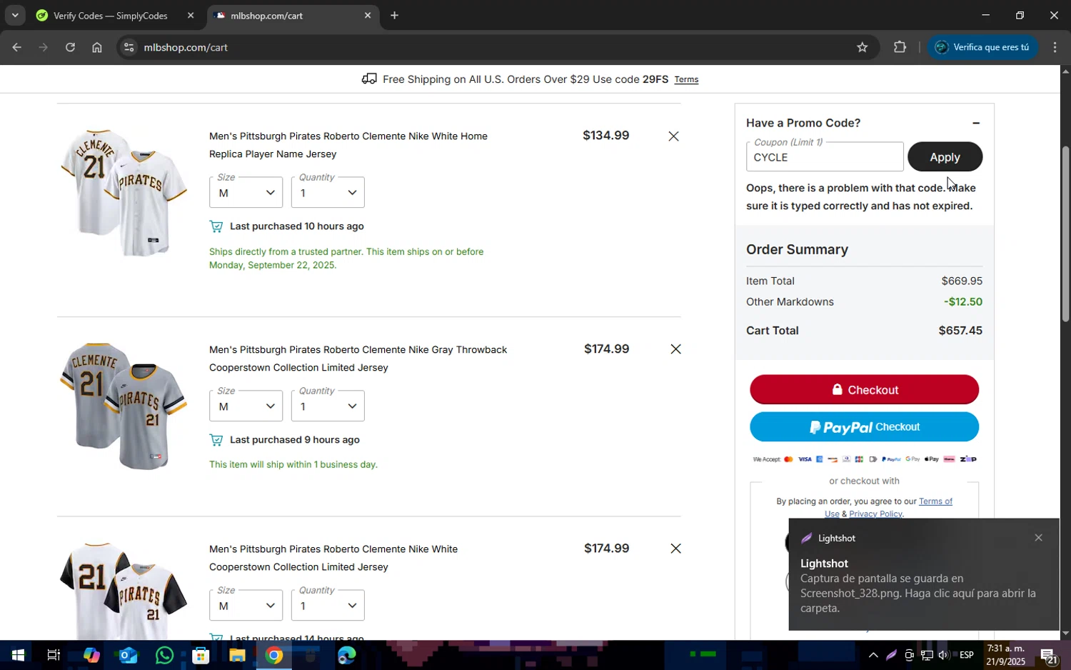Viewport: 1071px width, 670px height.
Task: Open Quantity dropdown for White Cooperstown jersey
Action: click(328, 605)
